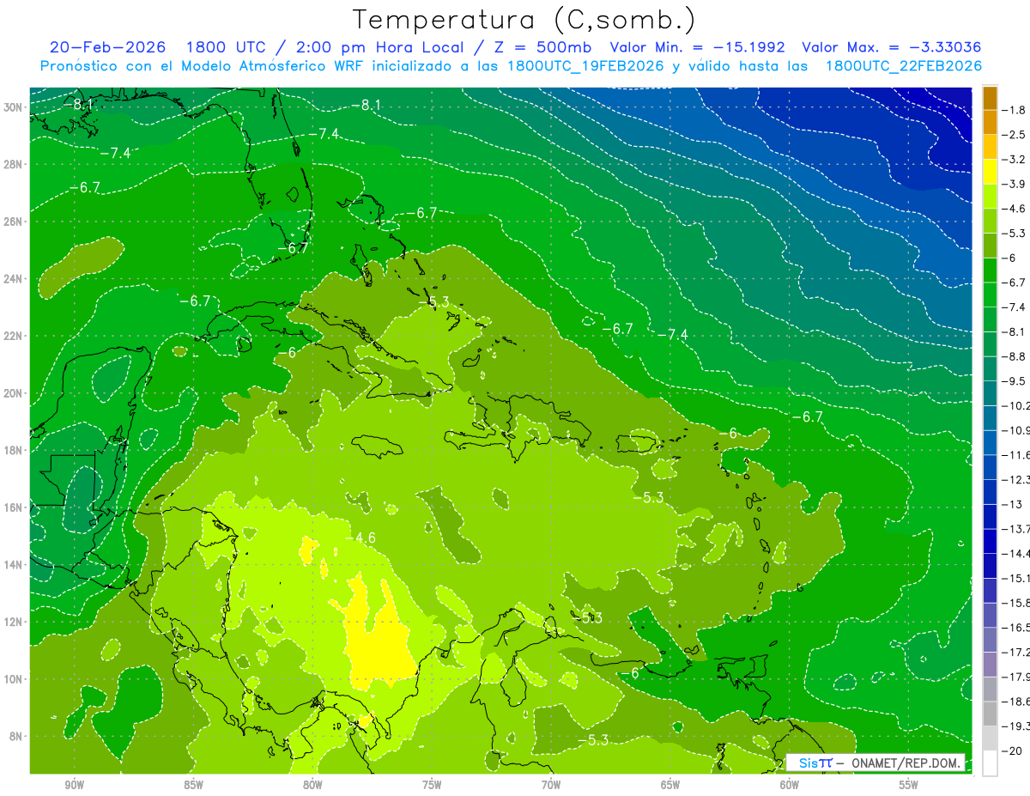Click the '-11.6' label on the color scale
This screenshot has width=1030, height=796.
1015,454
